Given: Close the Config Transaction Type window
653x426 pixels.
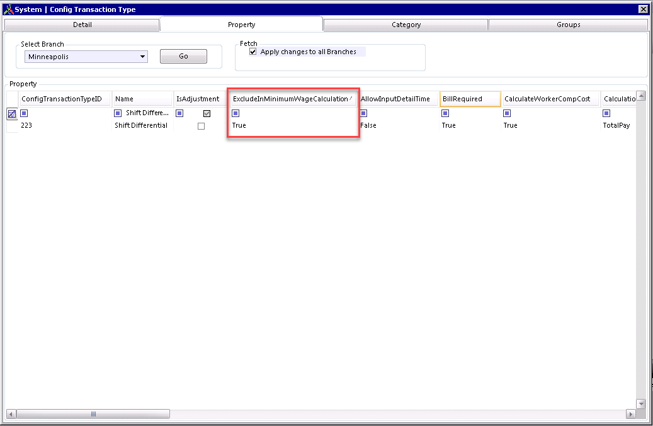Looking at the screenshot, I should click(643, 9).
